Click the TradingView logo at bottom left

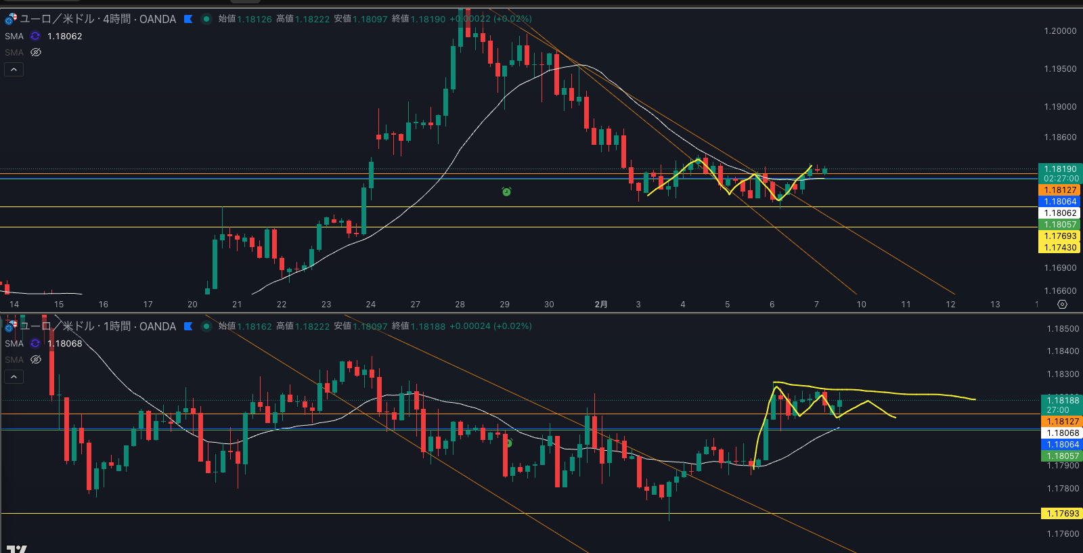click(x=16, y=548)
